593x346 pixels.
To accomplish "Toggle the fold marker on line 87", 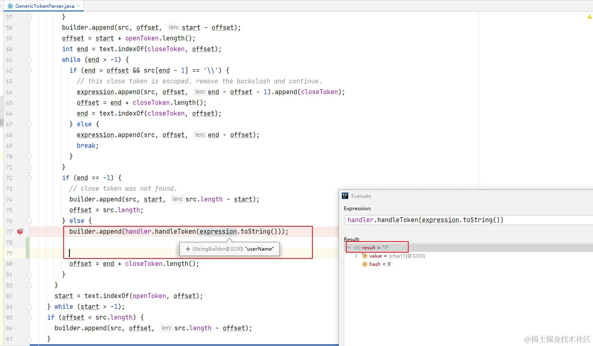I will tap(29, 339).
